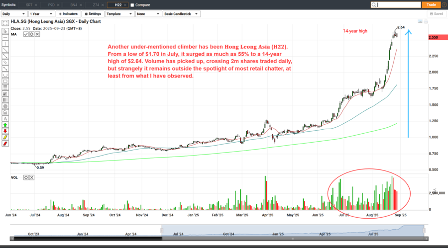The image size is (448, 248).
Task: Select the circle drawing tool
Action: [x=5, y=106]
